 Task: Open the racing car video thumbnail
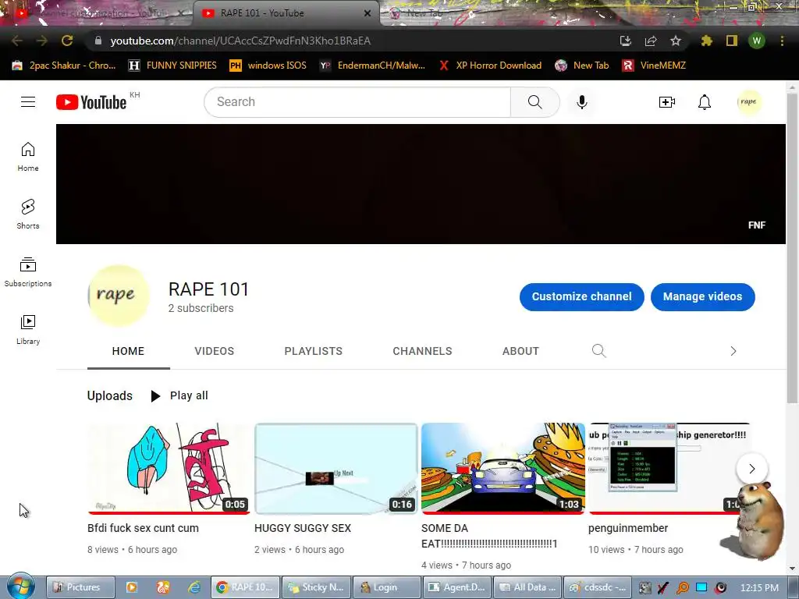[503, 468]
